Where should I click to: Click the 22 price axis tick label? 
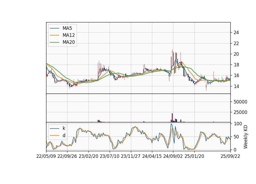click(x=236, y=43)
